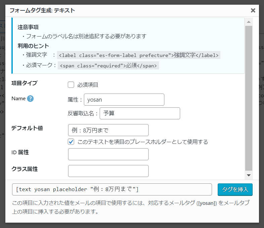
Task: Click the 反響取込名 field containing 予算
Action: pos(140,113)
